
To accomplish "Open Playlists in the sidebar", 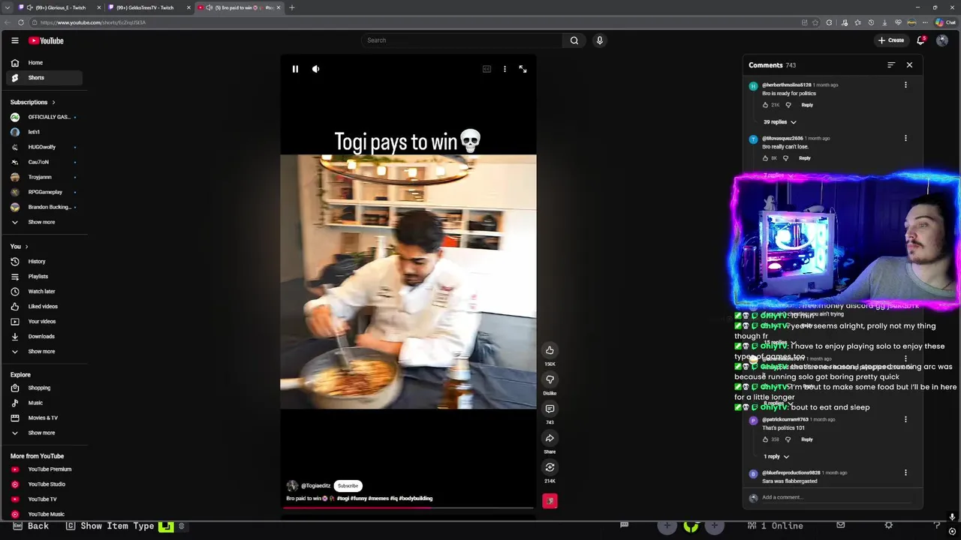I will tap(44, 277).
